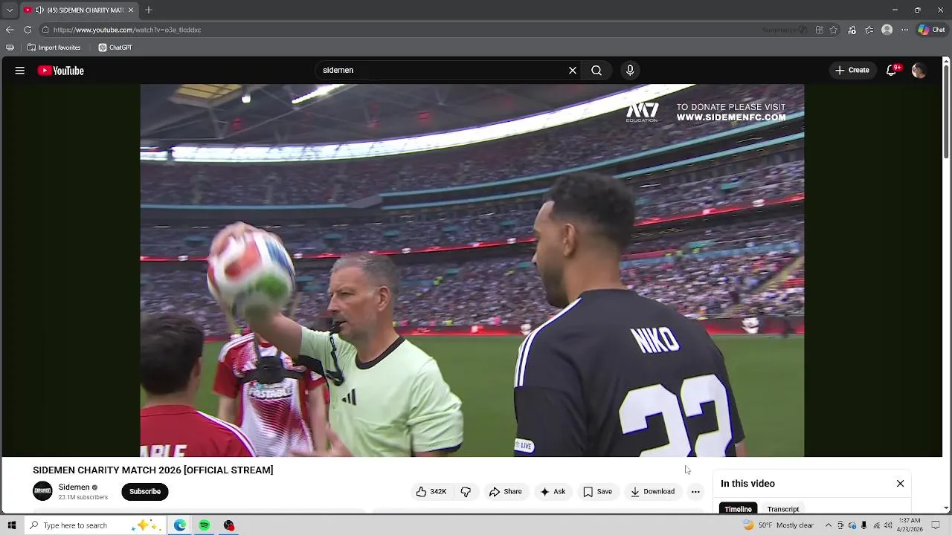Open the taskbar clock 1:37 AM
Screen dimensions: 952x535
coord(910,525)
